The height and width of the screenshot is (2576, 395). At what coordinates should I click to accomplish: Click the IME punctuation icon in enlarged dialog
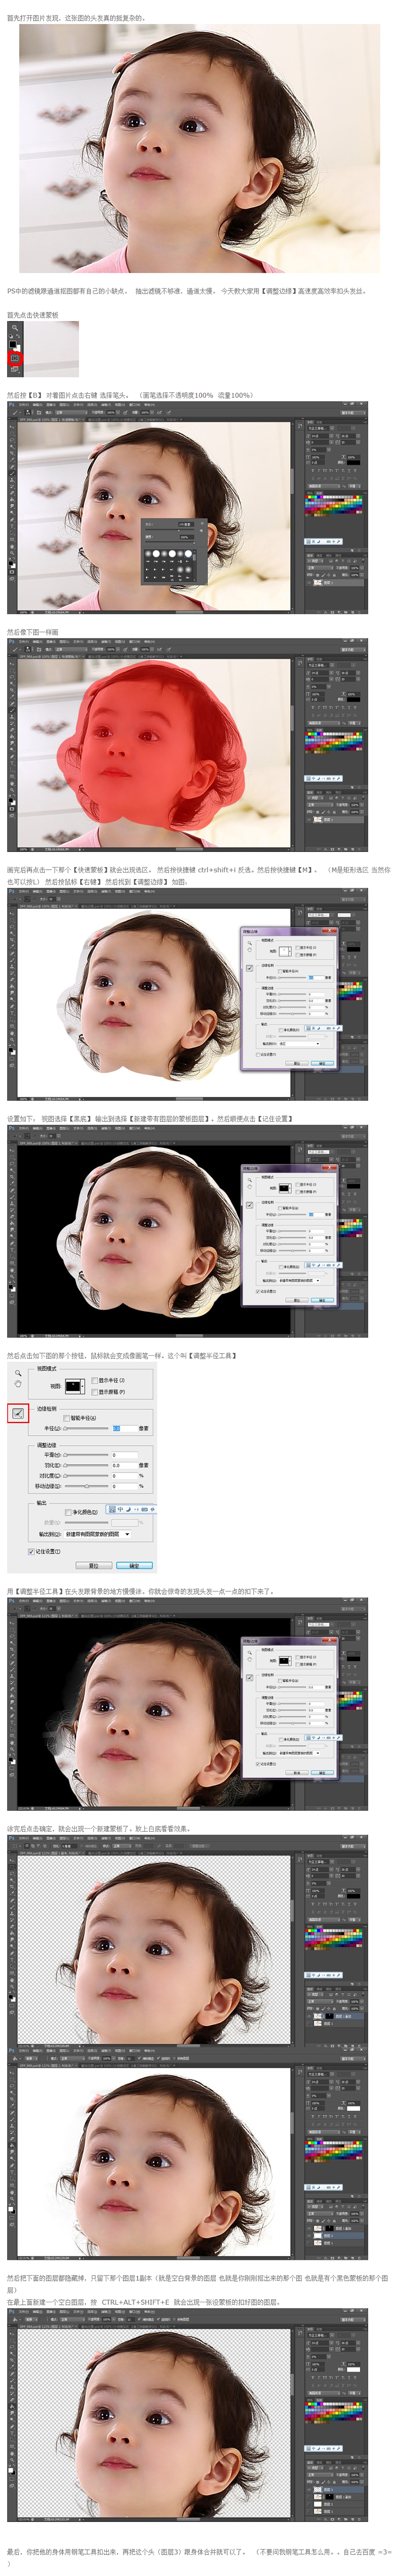point(136,1509)
